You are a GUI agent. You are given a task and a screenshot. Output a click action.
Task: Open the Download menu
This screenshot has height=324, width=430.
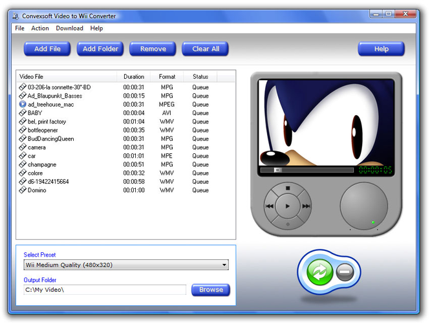[70, 28]
